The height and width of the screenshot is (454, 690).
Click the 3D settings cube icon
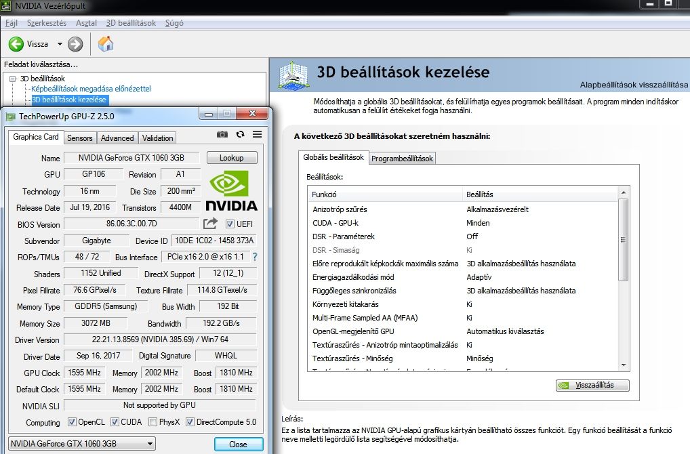pyautogui.click(x=293, y=75)
